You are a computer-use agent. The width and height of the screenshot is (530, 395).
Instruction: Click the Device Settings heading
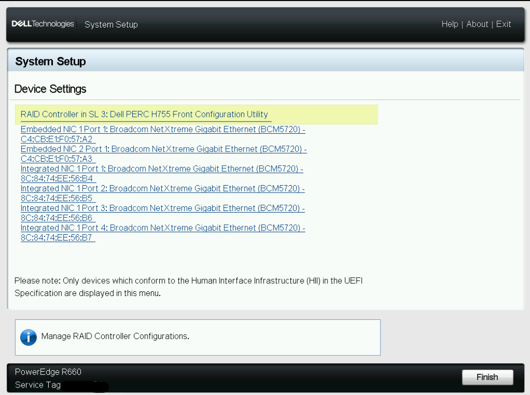pyautogui.click(x=50, y=89)
